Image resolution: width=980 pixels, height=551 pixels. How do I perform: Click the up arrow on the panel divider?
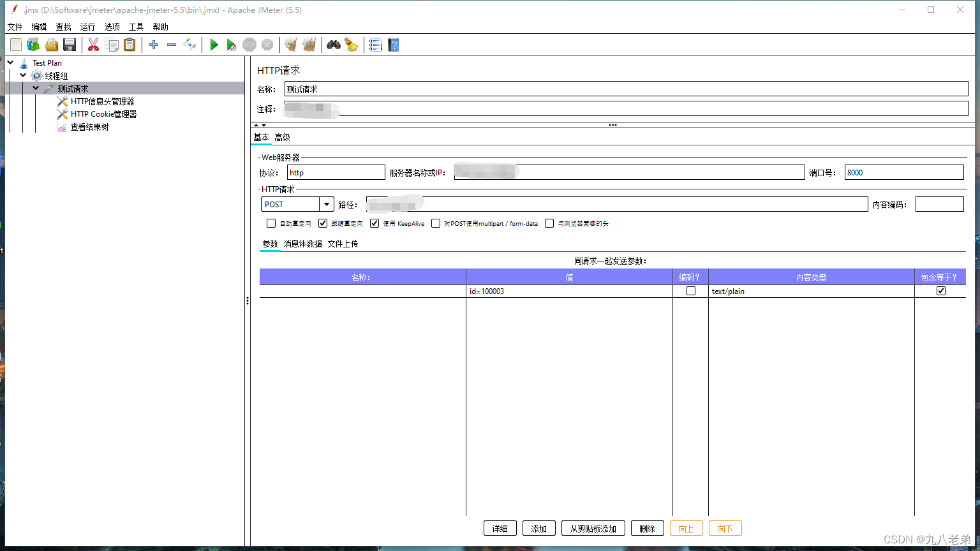256,125
